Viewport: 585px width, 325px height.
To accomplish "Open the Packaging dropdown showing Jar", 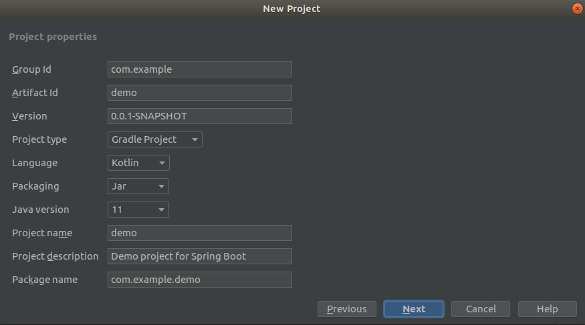I will (138, 186).
